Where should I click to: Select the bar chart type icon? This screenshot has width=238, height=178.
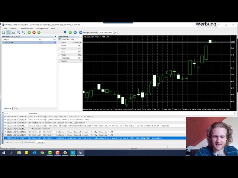tap(4, 33)
